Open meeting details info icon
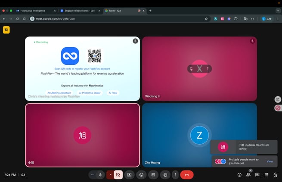 239,175
